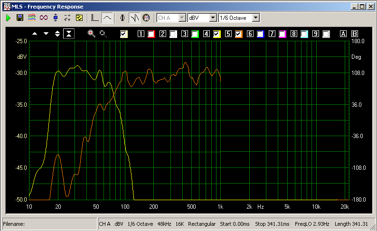Enable the red overlay 1 checkbox
The image size is (377, 231).
tap(151, 34)
